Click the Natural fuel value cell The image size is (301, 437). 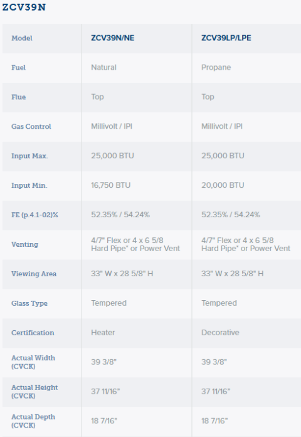point(103,67)
